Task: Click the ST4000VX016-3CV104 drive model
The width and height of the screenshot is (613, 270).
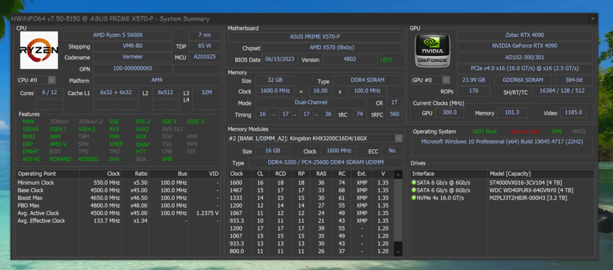Action: 526,183
